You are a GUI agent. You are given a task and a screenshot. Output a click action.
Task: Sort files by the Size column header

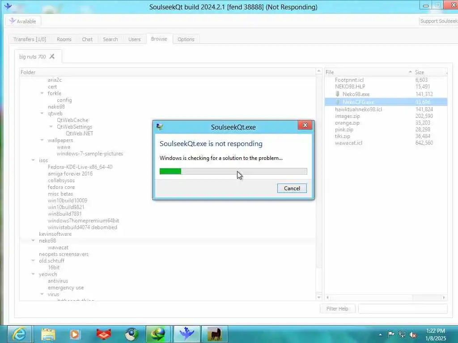coord(430,72)
